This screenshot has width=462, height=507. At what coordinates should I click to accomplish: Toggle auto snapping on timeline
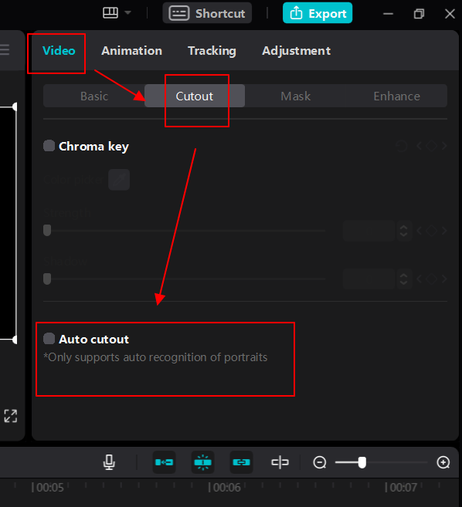(202, 462)
